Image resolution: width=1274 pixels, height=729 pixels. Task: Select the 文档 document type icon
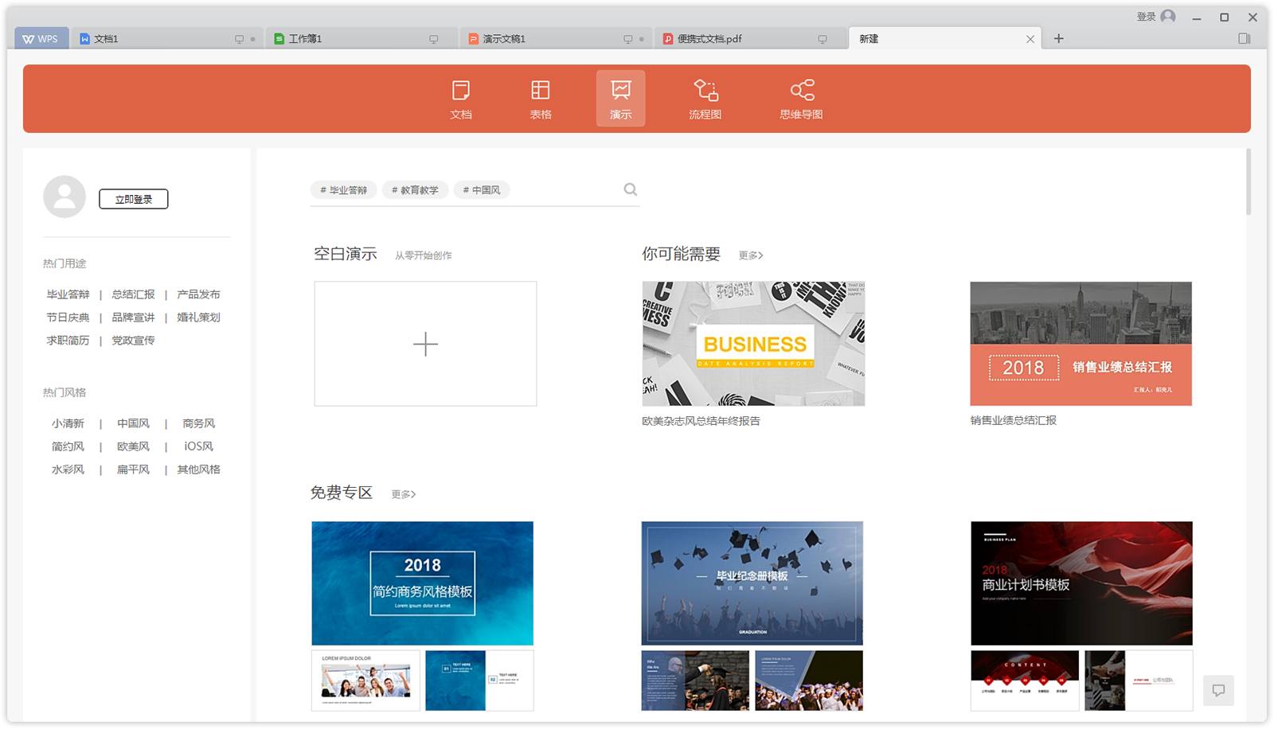tap(461, 99)
